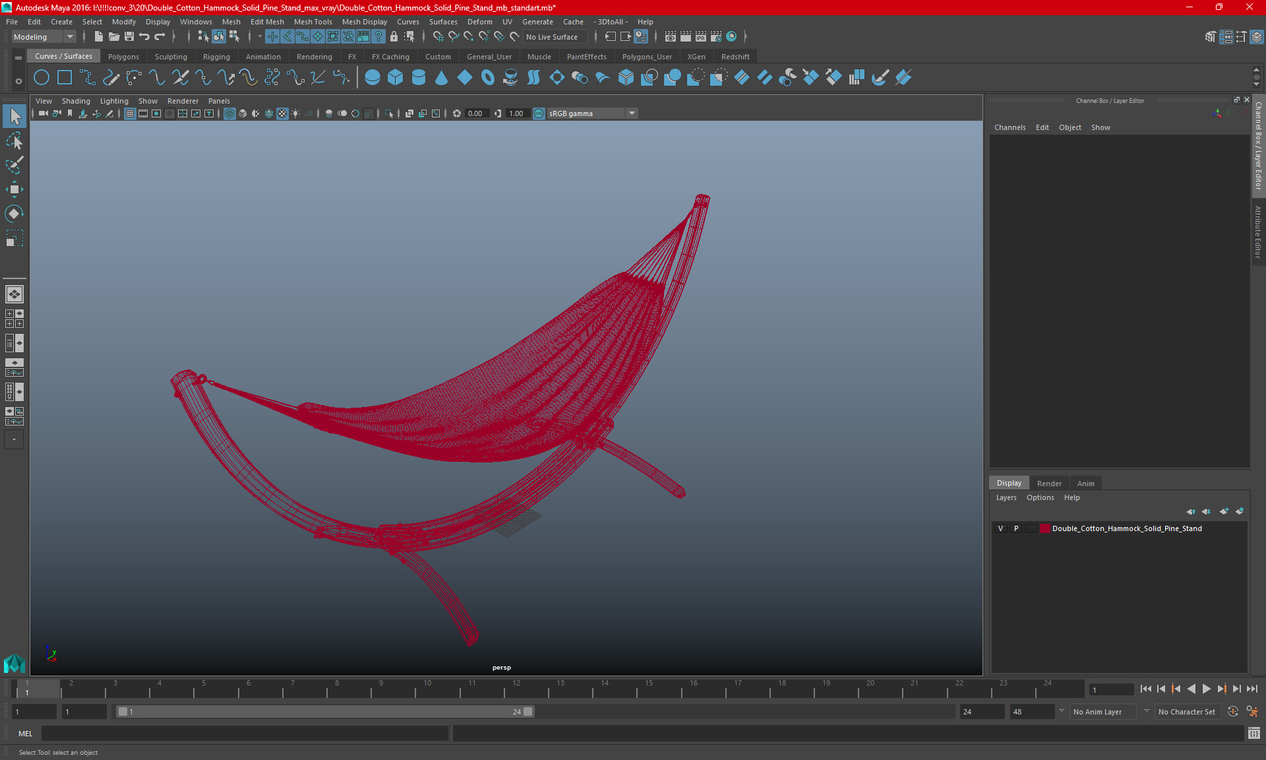Open the No Anim Layer dropdown
1266x760 pixels.
pos(1103,712)
